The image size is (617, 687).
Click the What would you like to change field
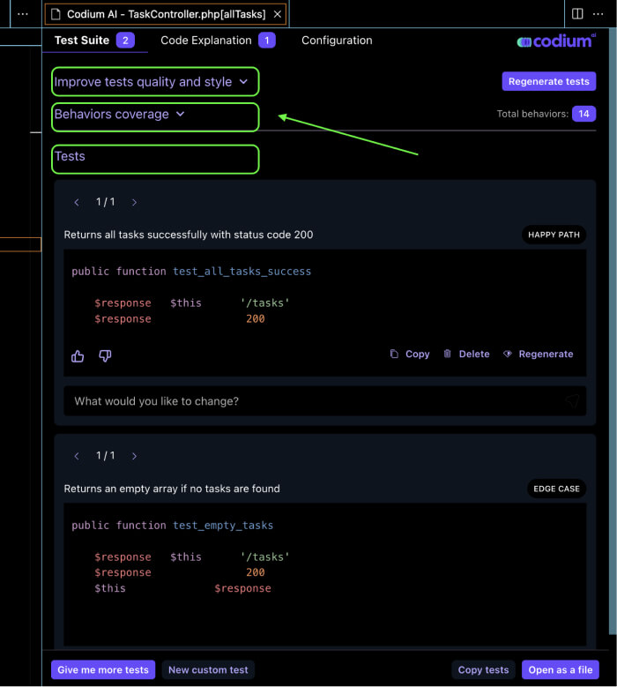[324, 400]
